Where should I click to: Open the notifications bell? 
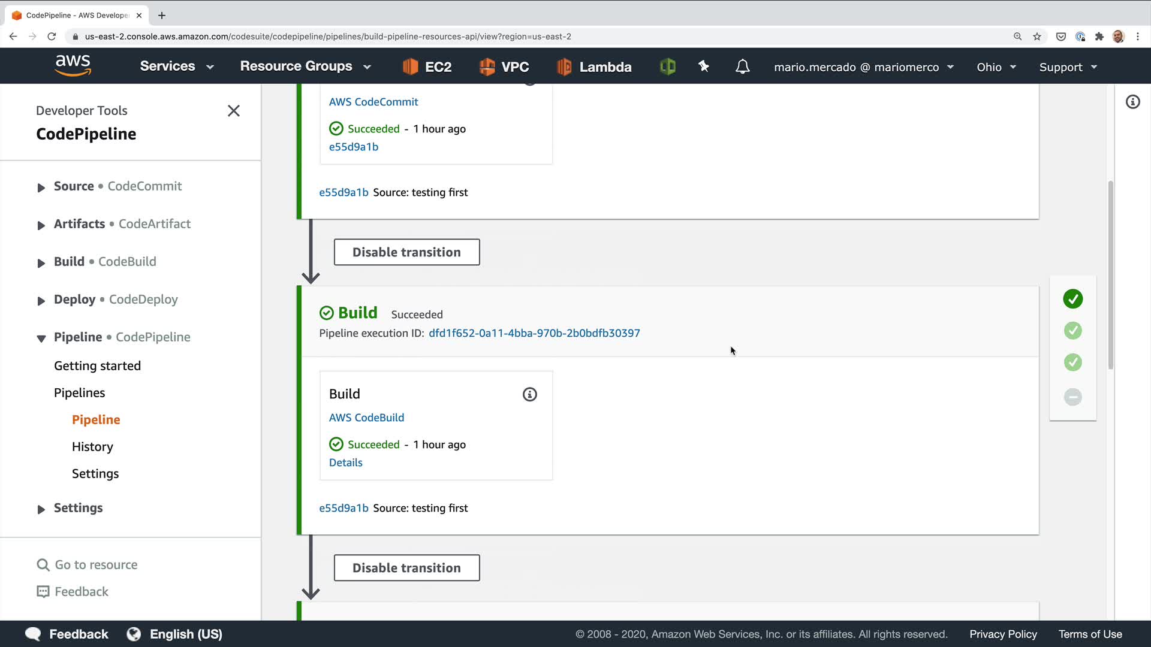pyautogui.click(x=742, y=66)
